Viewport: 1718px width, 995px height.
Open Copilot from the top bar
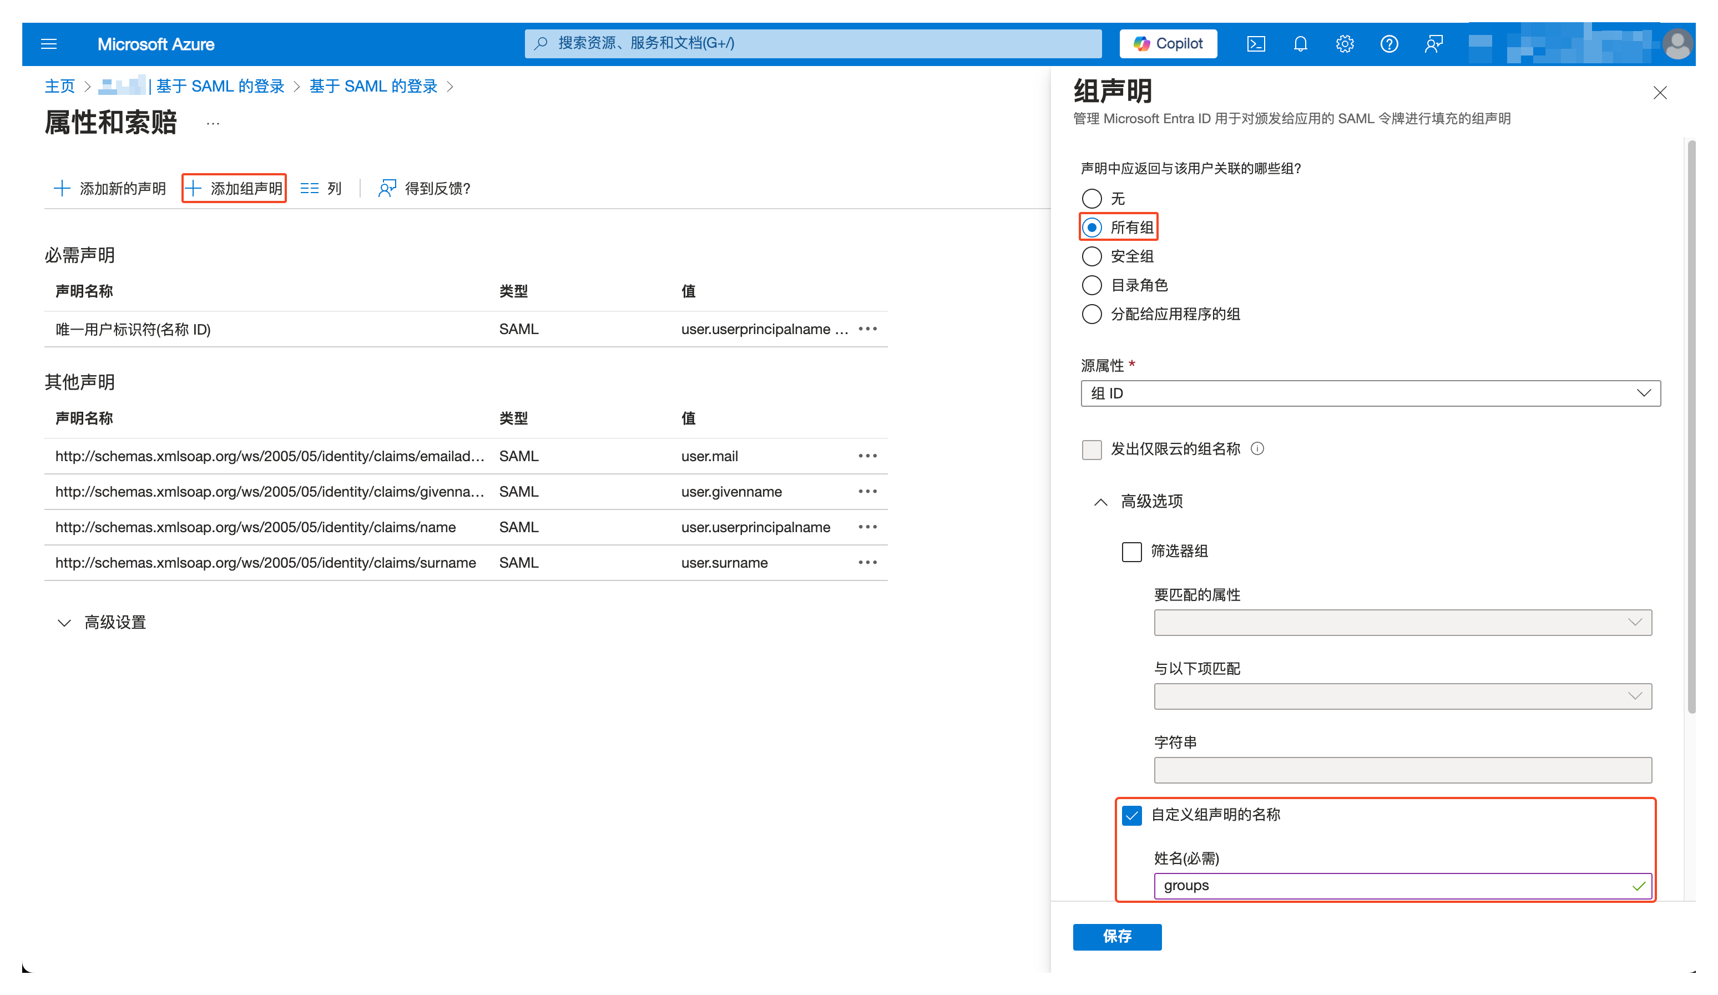click(x=1167, y=43)
